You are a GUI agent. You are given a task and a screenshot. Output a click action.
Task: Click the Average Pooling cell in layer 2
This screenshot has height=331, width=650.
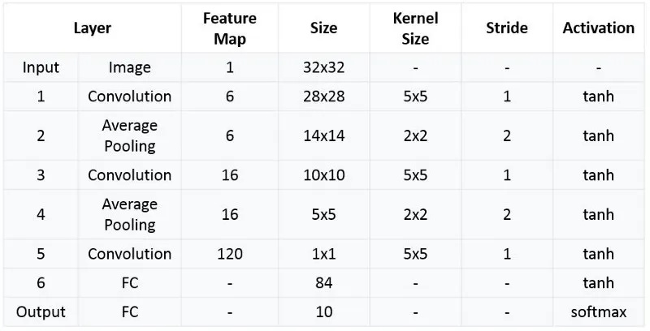click(x=129, y=135)
